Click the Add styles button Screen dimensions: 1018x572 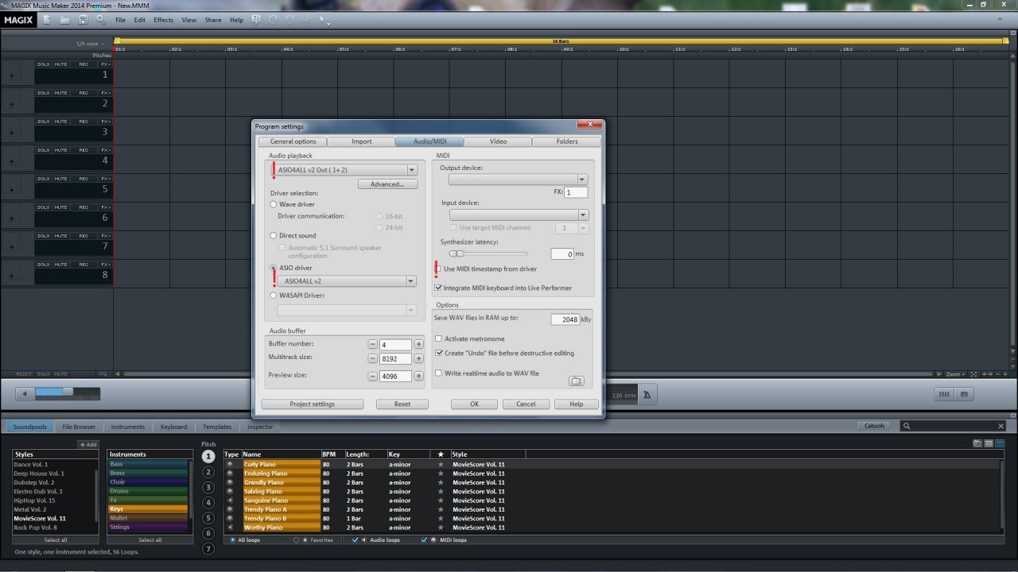click(87, 445)
